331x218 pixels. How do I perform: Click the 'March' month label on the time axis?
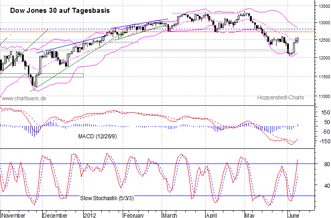(170, 215)
